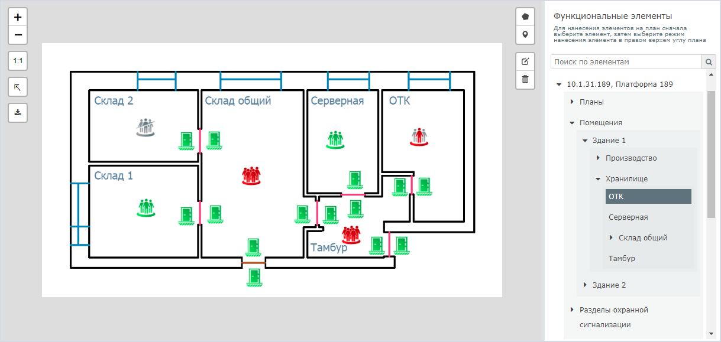The image size is (721, 342).
Task: Select the location marker placement mode
Action: pos(525,35)
